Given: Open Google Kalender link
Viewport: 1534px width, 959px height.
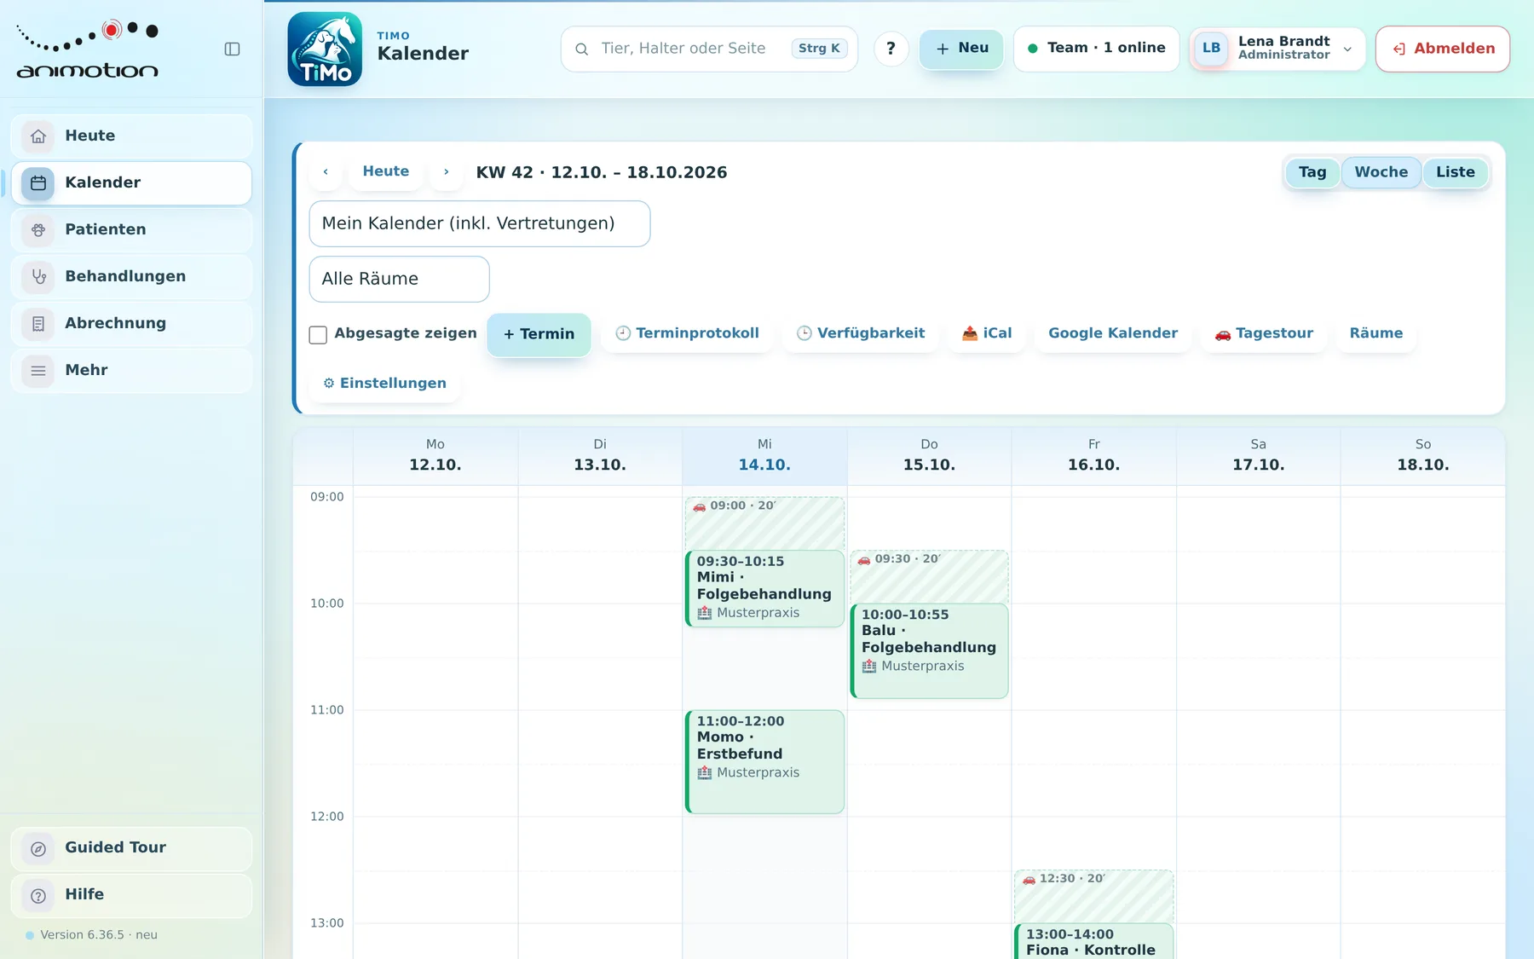Looking at the screenshot, I should 1113,334.
